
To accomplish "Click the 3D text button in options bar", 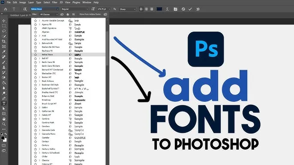I will (198, 9).
